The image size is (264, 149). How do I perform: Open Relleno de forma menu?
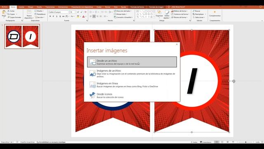tap(180, 11)
